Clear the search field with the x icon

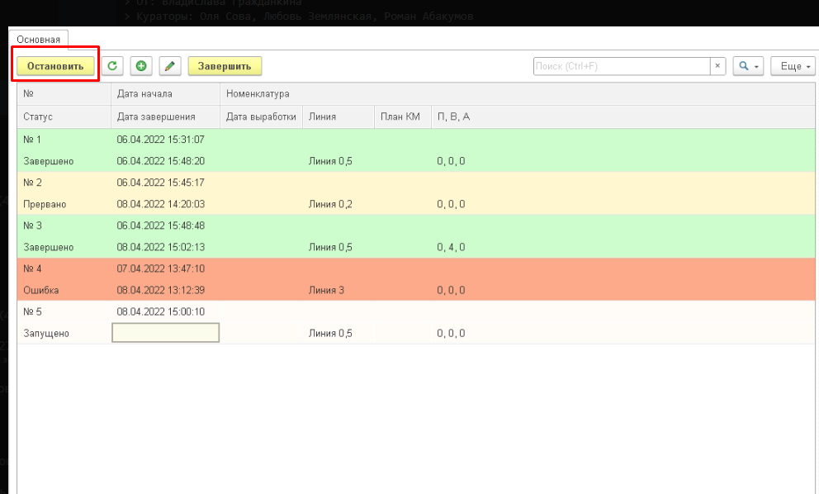click(717, 66)
